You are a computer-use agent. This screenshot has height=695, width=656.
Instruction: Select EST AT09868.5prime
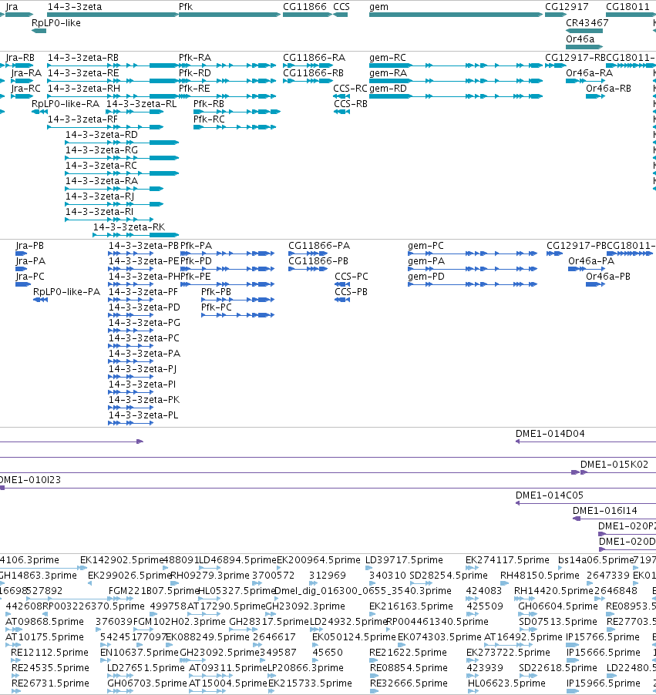click(45, 622)
